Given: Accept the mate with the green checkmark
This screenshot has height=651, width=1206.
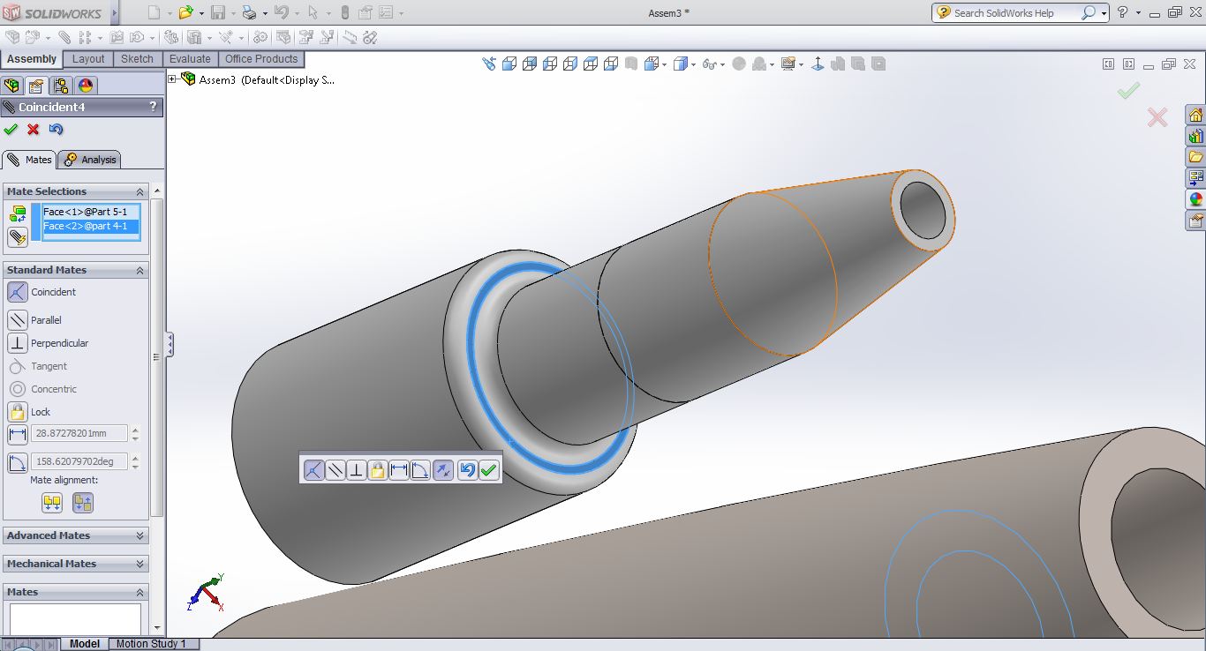Looking at the screenshot, I should [11, 130].
